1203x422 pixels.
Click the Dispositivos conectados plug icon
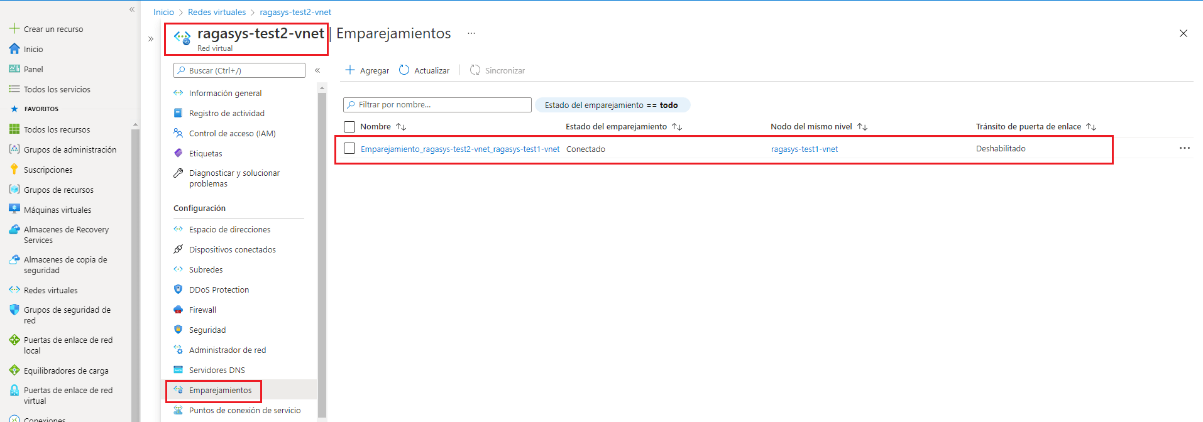pyautogui.click(x=179, y=249)
